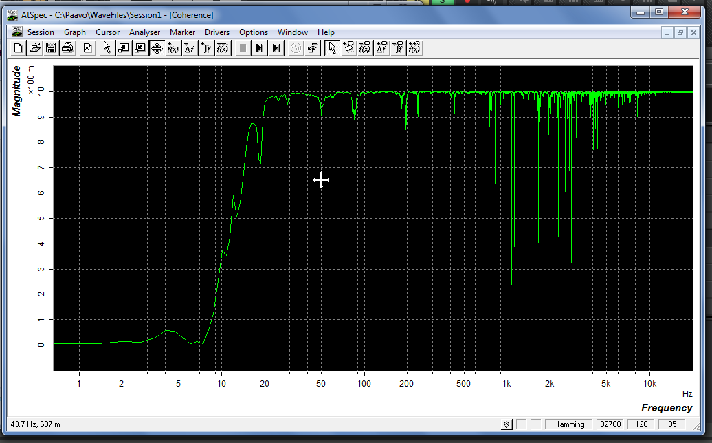Choose the zoom-out rectangle tool
Viewport: 712px width, 443px height.
pyautogui.click(x=140, y=47)
